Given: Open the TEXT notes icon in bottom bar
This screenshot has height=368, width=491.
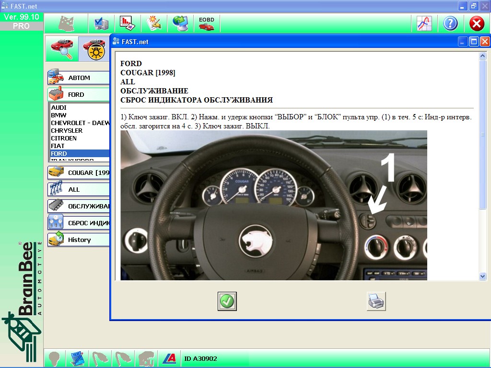Looking at the screenshot, I should (78, 358).
